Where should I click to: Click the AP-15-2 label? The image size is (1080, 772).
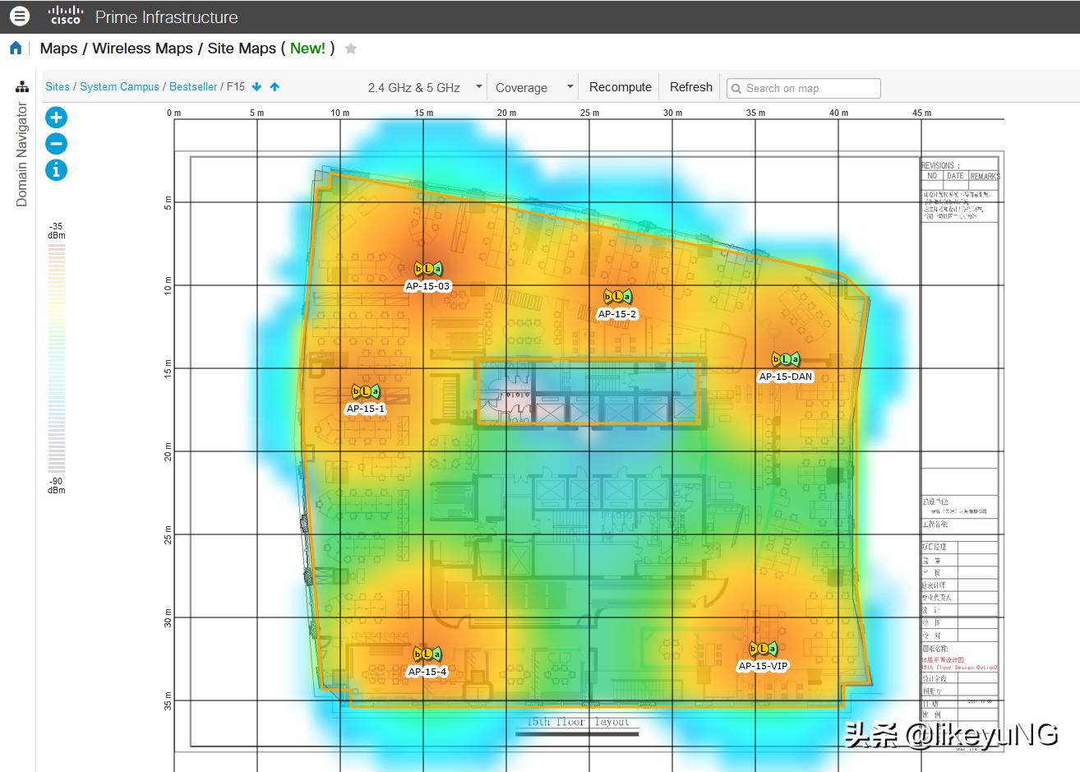(617, 314)
